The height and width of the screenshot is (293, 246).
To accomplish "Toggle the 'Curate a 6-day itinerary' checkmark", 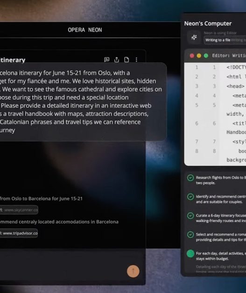I will click(190, 216).
